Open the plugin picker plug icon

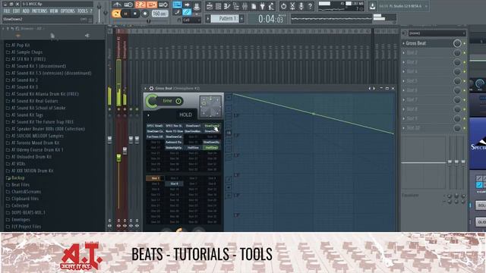(262, 6)
